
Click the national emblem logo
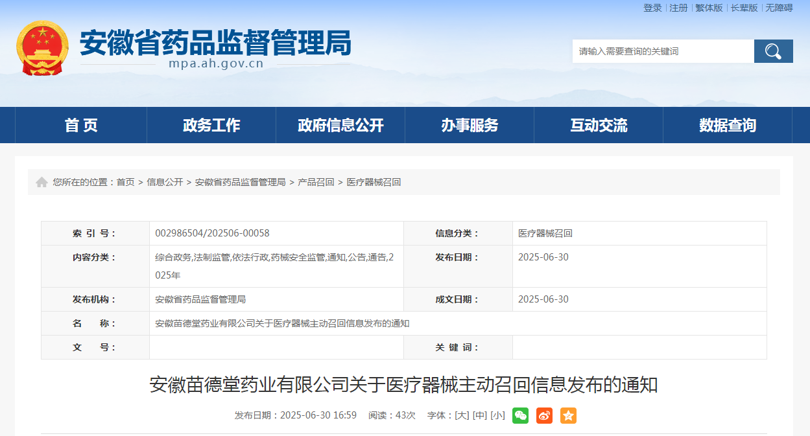[x=42, y=48]
